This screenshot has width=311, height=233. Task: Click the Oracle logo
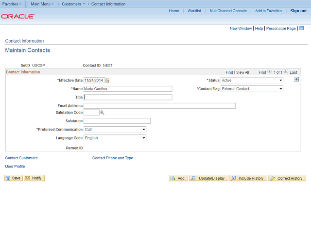tap(18, 16)
